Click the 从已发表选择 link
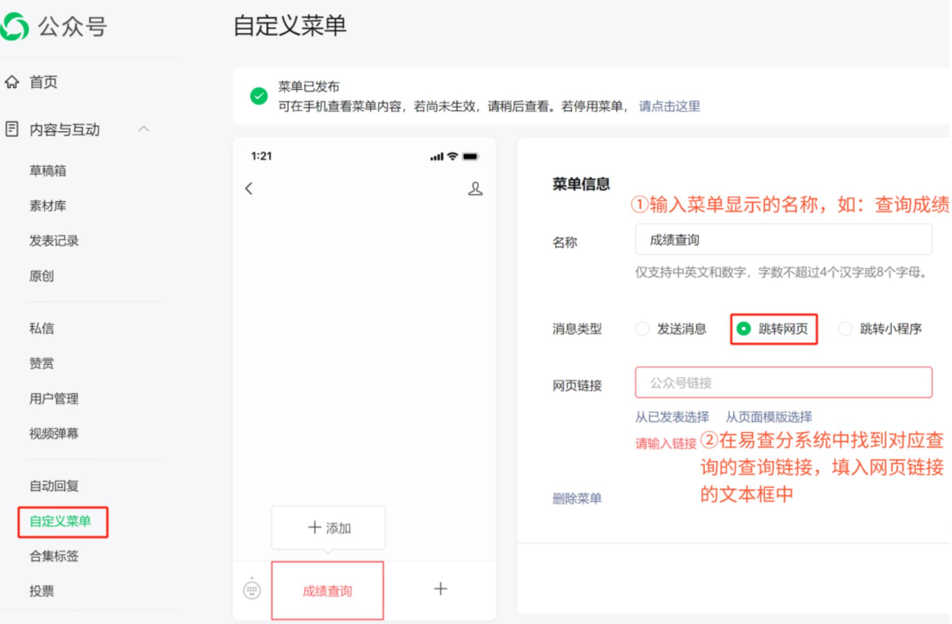This screenshot has width=952, height=624. [672, 417]
